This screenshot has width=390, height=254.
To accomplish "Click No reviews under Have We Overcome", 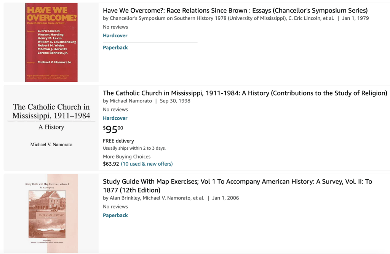I will click(x=115, y=27).
